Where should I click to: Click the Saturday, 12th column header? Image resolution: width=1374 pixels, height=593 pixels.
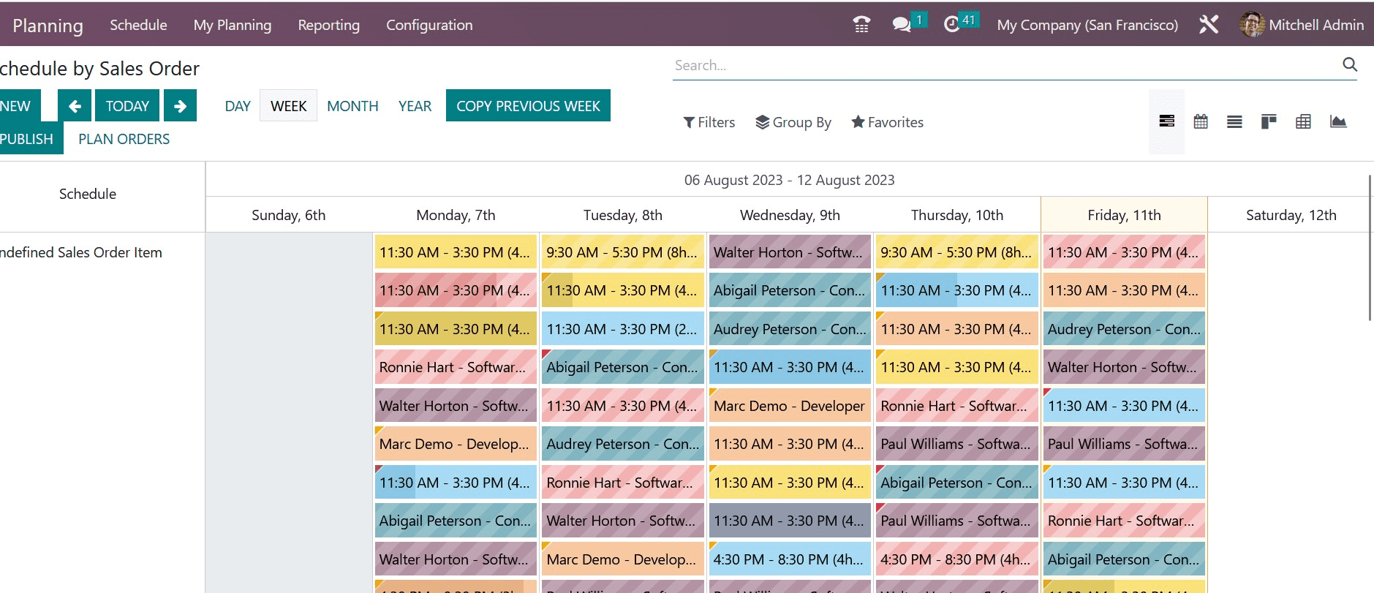[x=1291, y=215]
